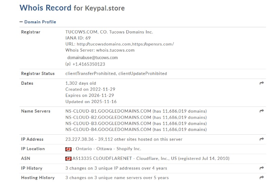
Task: Click the Updated on 2025-11-16 line
Action: coord(91,101)
